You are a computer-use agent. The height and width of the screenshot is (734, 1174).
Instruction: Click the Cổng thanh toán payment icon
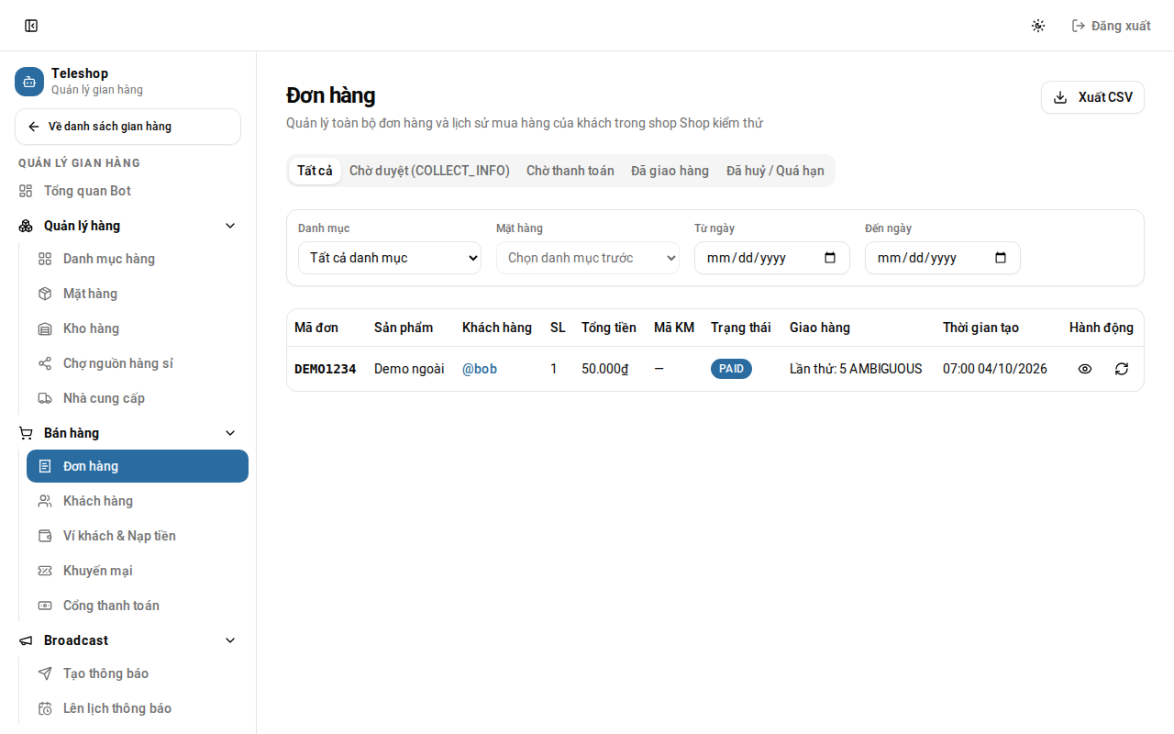(x=45, y=606)
